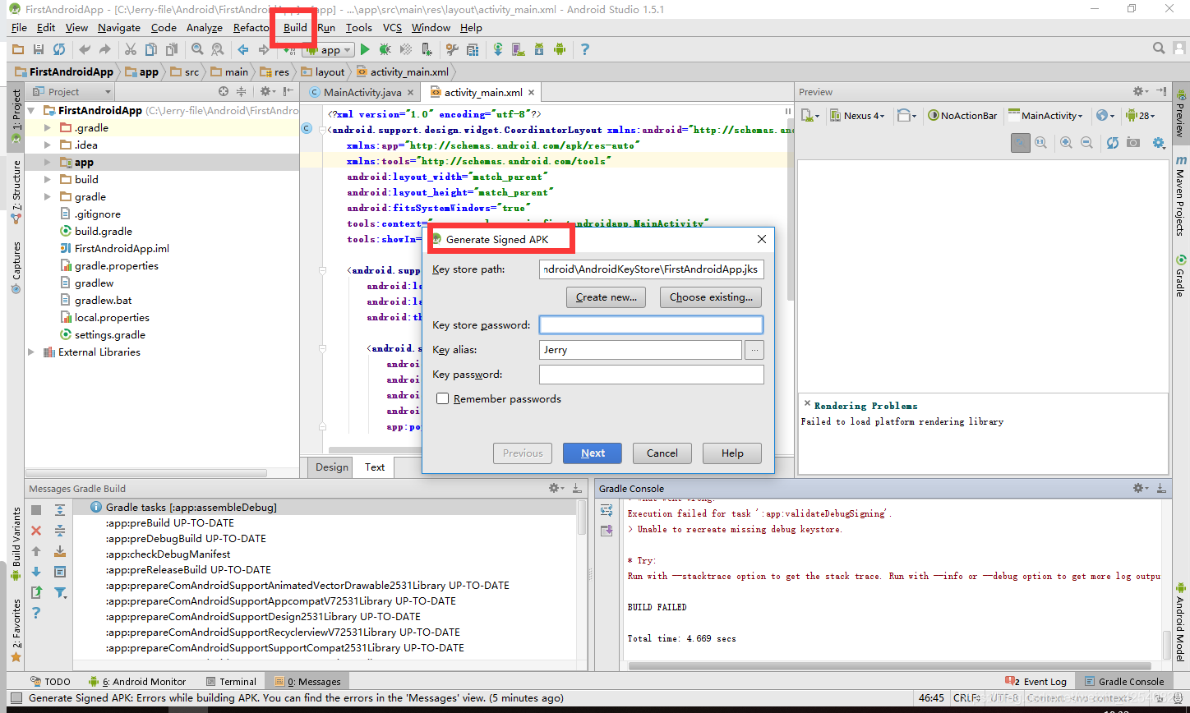This screenshot has height=713, width=1190.
Task: Refresh the layout preview
Action: point(1113,143)
